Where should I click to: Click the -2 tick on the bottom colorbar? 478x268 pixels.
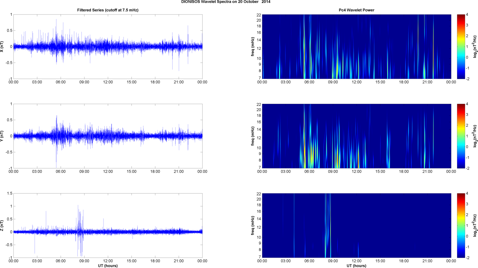pos(467,258)
